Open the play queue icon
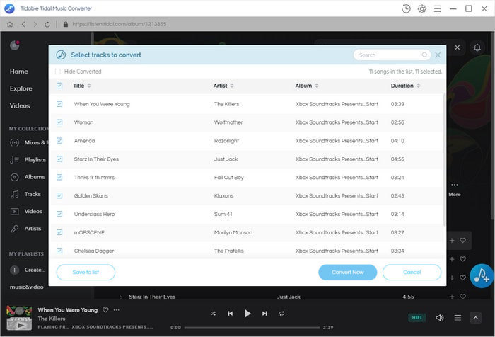 pos(458,317)
